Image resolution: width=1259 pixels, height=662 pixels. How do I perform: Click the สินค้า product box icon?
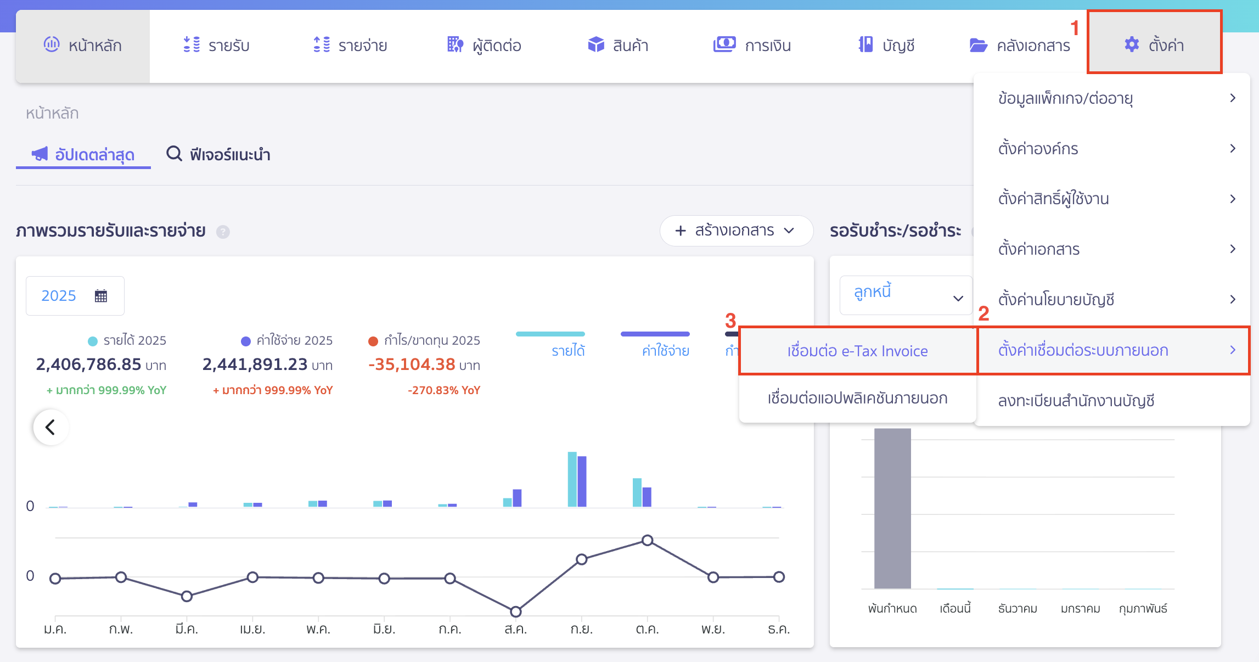click(x=597, y=45)
